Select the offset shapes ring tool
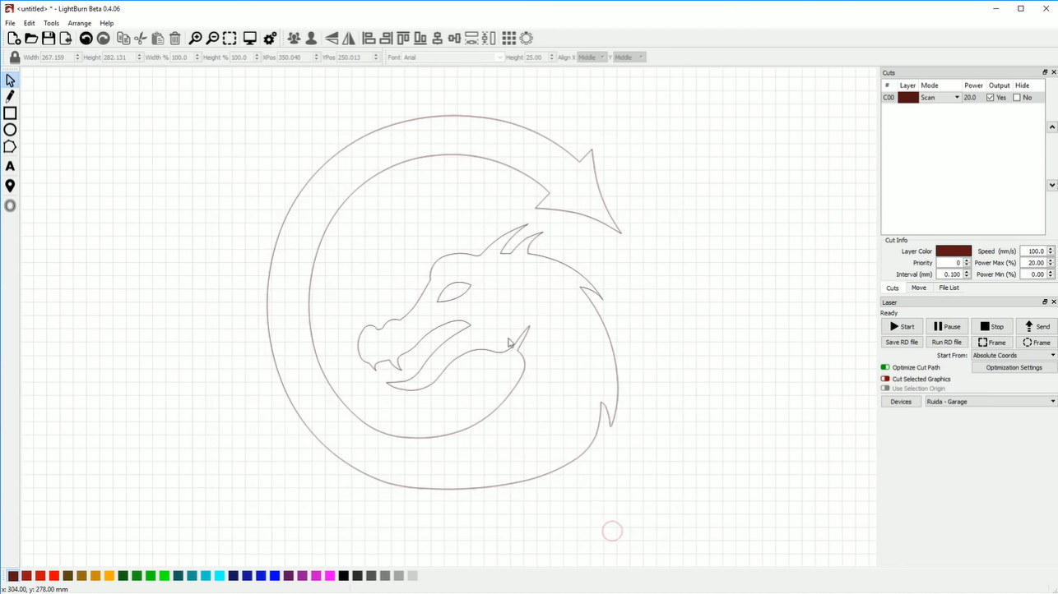The height and width of the screenshot is (594, 1058). (10, 206)
